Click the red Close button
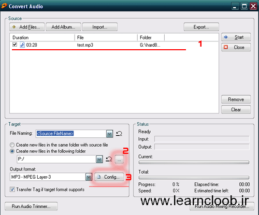The image size is (259, 215). 236,47
